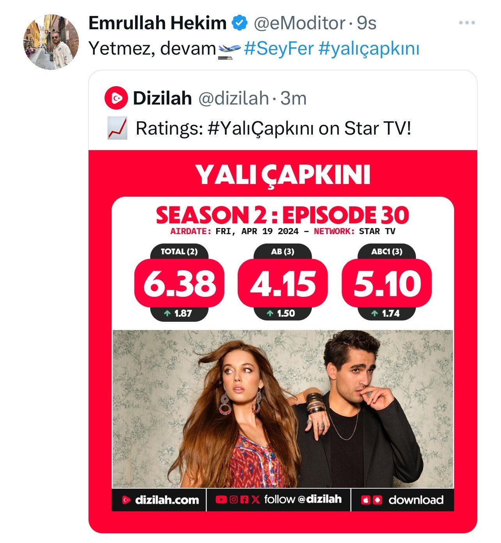Click the Android download icon

point(377,500)
